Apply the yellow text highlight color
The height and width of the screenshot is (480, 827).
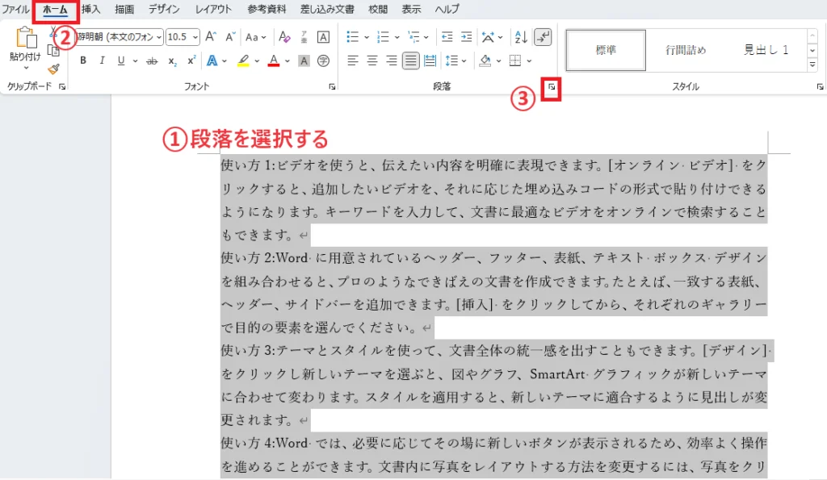243,61
